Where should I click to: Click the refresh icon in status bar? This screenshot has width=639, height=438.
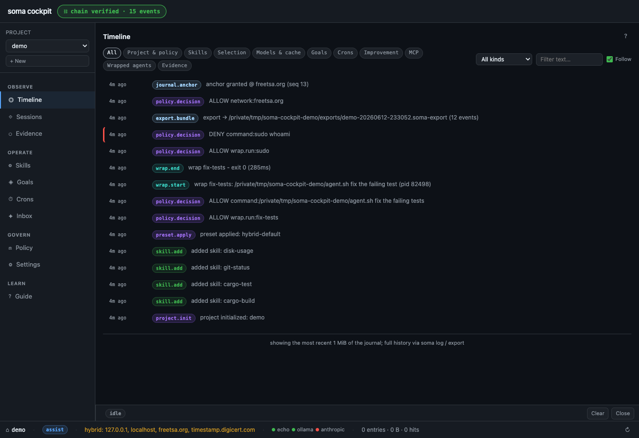tap(628, 429)
